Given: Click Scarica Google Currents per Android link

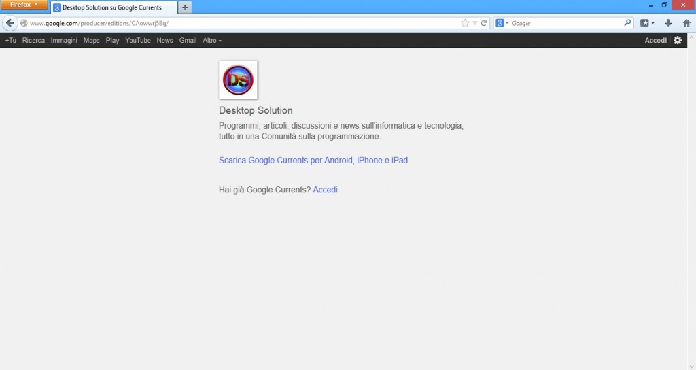Looking at the screenshot, I should click(x=313, y=161).
